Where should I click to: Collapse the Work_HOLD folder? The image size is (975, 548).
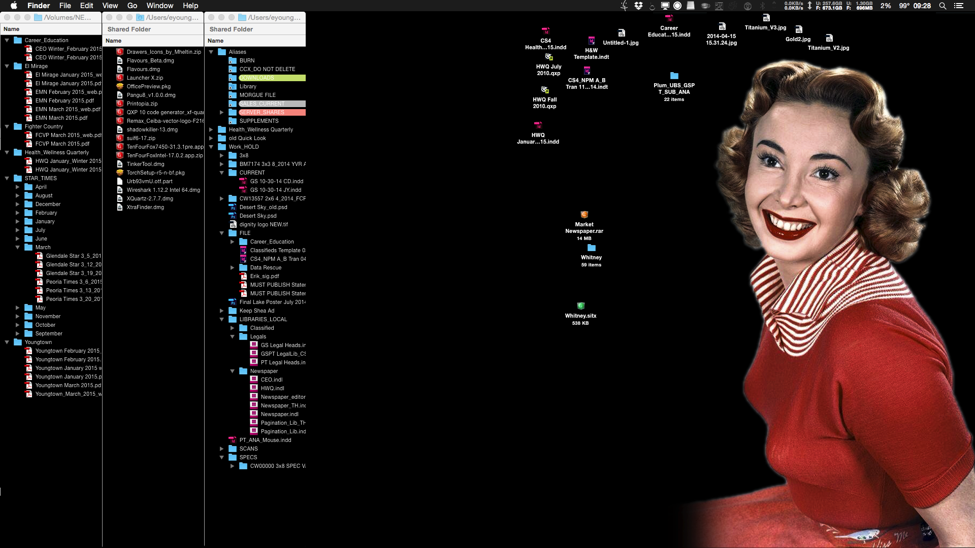pos(211,147)
